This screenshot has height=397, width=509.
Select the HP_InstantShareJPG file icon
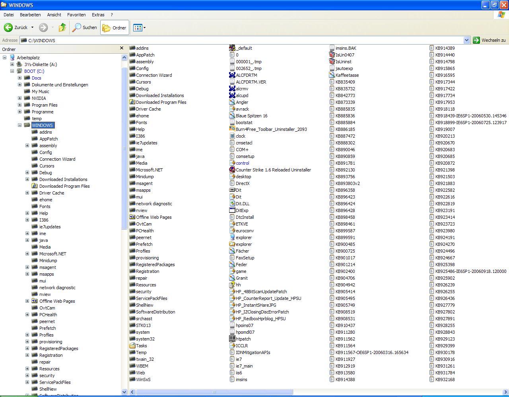point(232,305)
